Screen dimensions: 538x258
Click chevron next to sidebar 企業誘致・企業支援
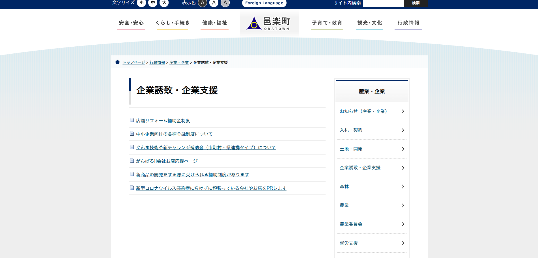(403, 168)
